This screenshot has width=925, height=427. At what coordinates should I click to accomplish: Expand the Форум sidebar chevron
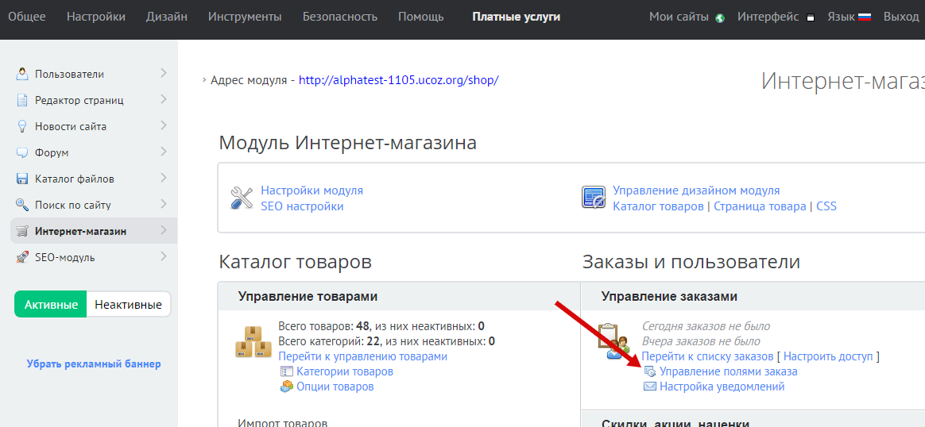(x=163, y=152)
